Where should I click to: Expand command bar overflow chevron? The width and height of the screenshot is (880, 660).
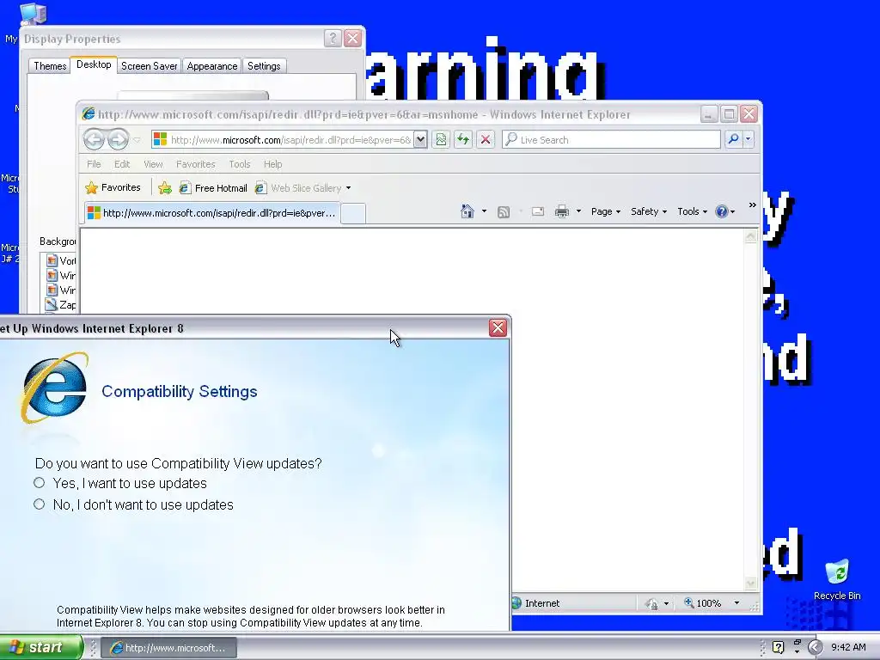753,205
